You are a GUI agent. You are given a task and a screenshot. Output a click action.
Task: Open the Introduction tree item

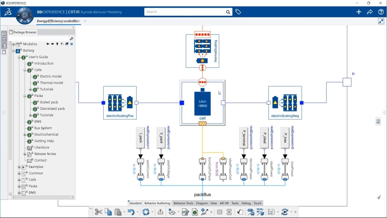click(x=44, y=63)
